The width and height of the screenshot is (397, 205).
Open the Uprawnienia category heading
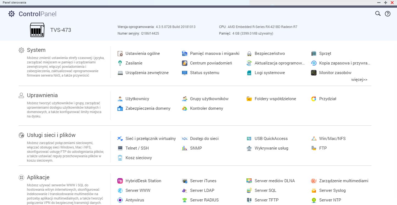tap(42, 95)
